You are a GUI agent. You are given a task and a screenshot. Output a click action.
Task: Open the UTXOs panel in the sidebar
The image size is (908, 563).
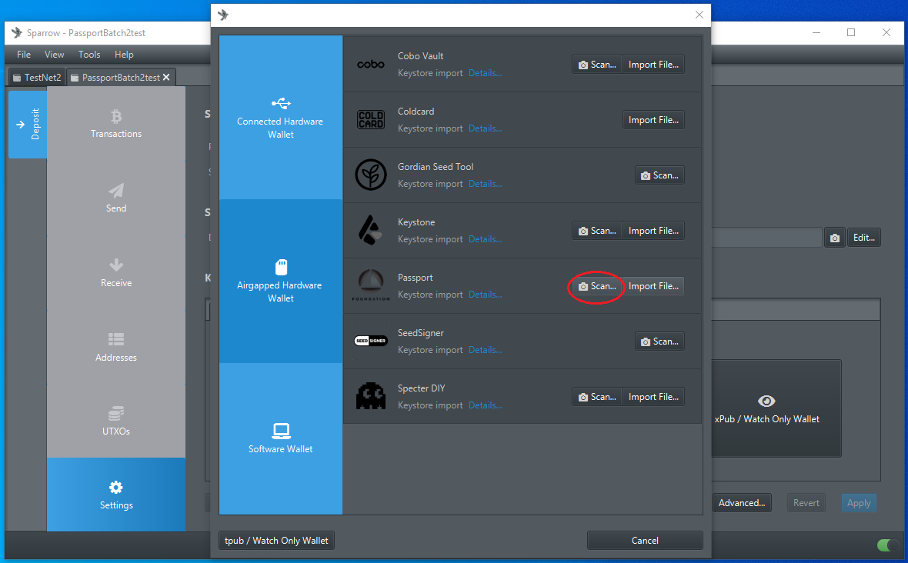click(116, 421)
